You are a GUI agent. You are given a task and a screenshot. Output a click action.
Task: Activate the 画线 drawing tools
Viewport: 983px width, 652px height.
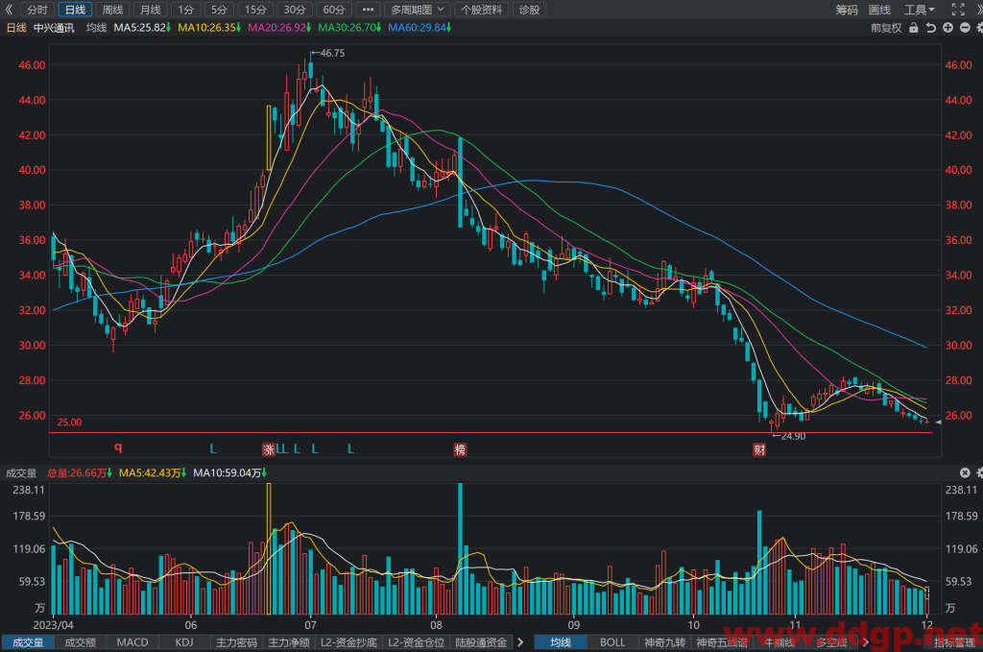879,10
